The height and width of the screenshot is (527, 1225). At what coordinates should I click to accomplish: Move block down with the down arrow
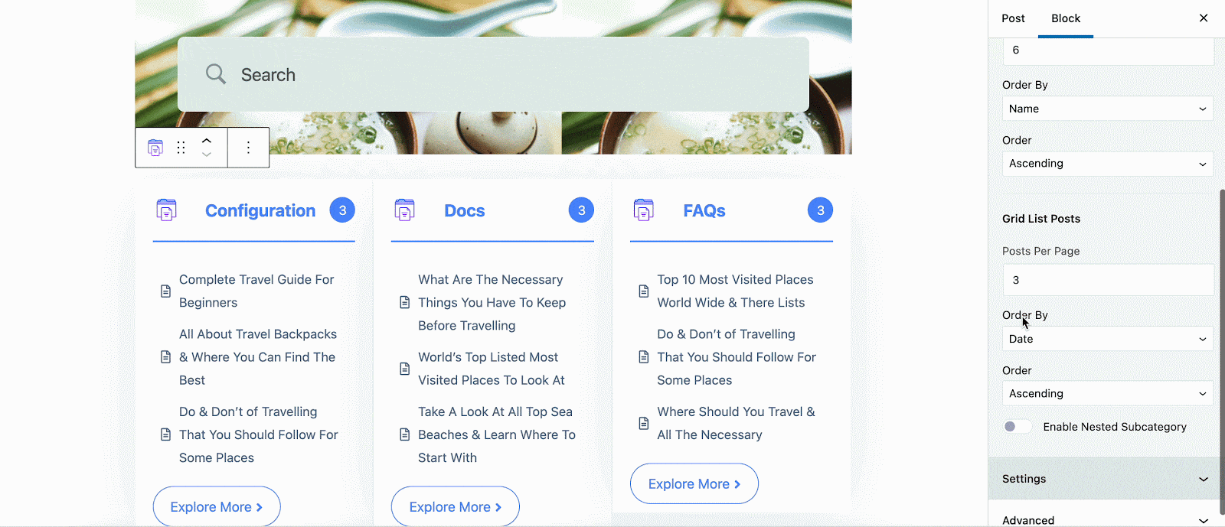coord(207,155)
